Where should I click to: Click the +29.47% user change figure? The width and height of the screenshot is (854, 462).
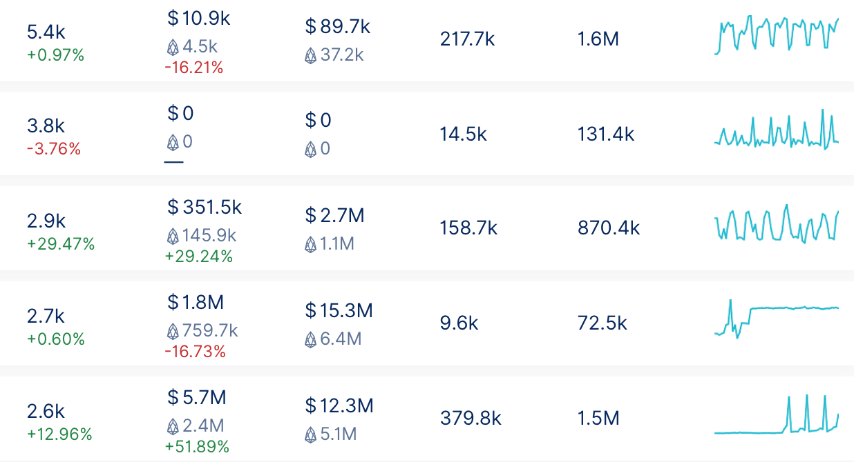61,244
